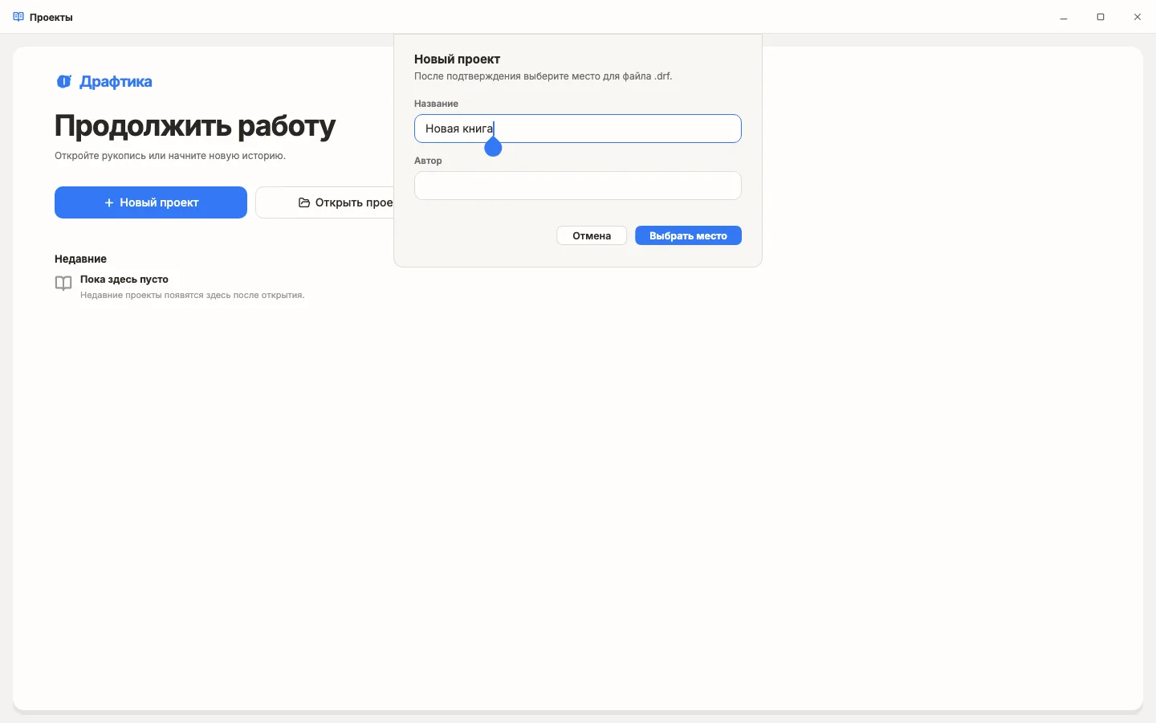Click the Пока здесь пусто entry

click(x=124, y=280)
